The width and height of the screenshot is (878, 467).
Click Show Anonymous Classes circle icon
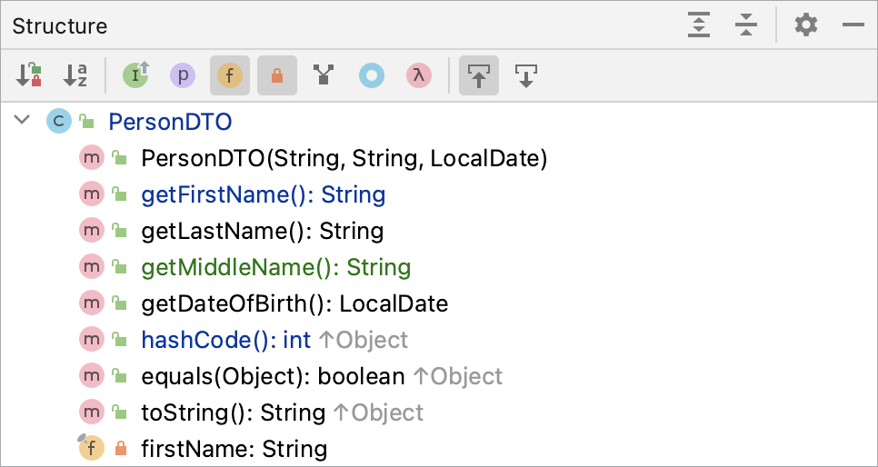[371, 75]
